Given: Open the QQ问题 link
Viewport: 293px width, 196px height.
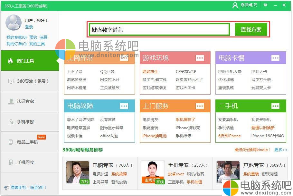Looking at the screenshot, I should tap(107, 72).
